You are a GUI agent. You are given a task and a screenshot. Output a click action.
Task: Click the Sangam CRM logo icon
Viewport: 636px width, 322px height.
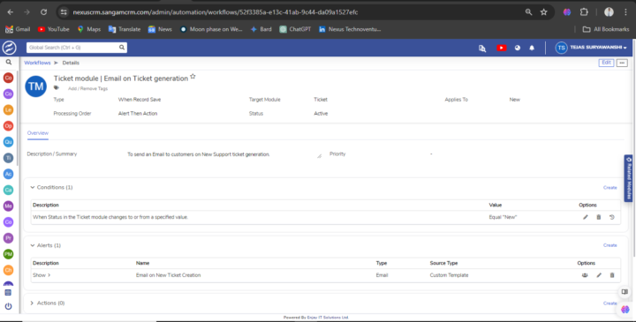pos(10,48)
